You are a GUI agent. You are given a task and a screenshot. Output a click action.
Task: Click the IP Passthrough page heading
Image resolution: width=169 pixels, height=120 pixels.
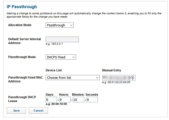pos(22,7)
